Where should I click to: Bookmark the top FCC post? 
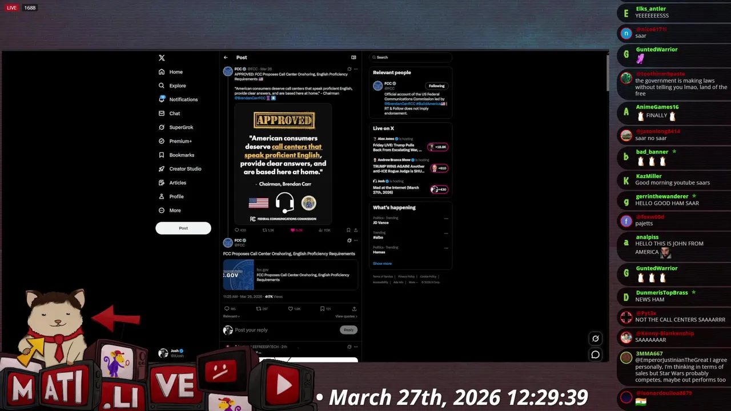pyautogui.click(x=348, y=230)
